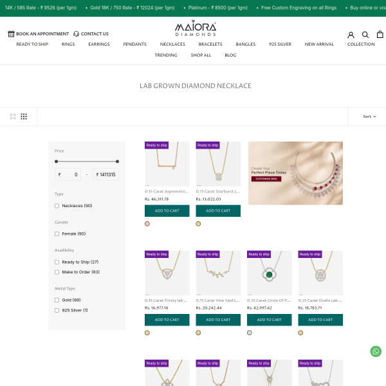Add 0.25 Carat Circle Of P... to cart
Image resolution: width=386 pixels, height=386 pixels.
coord(270,320)
